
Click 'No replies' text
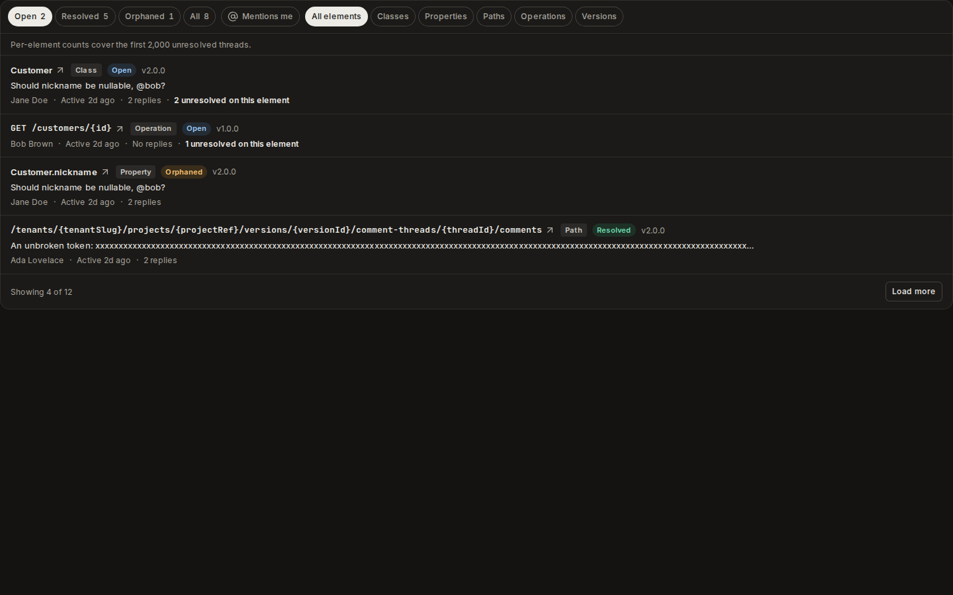pos(152,144)
